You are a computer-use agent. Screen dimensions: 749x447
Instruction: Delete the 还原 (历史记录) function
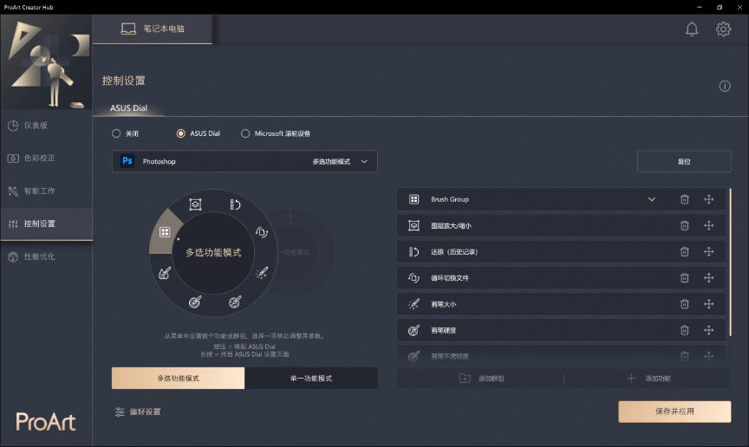click(x=685, y=252)
